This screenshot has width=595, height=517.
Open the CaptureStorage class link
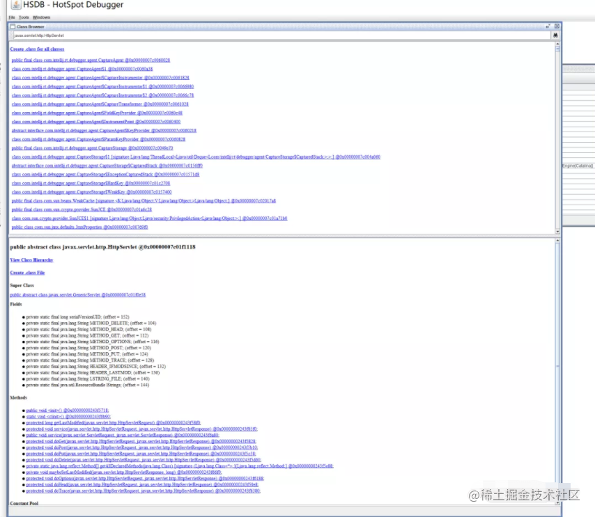pos(92,148)
